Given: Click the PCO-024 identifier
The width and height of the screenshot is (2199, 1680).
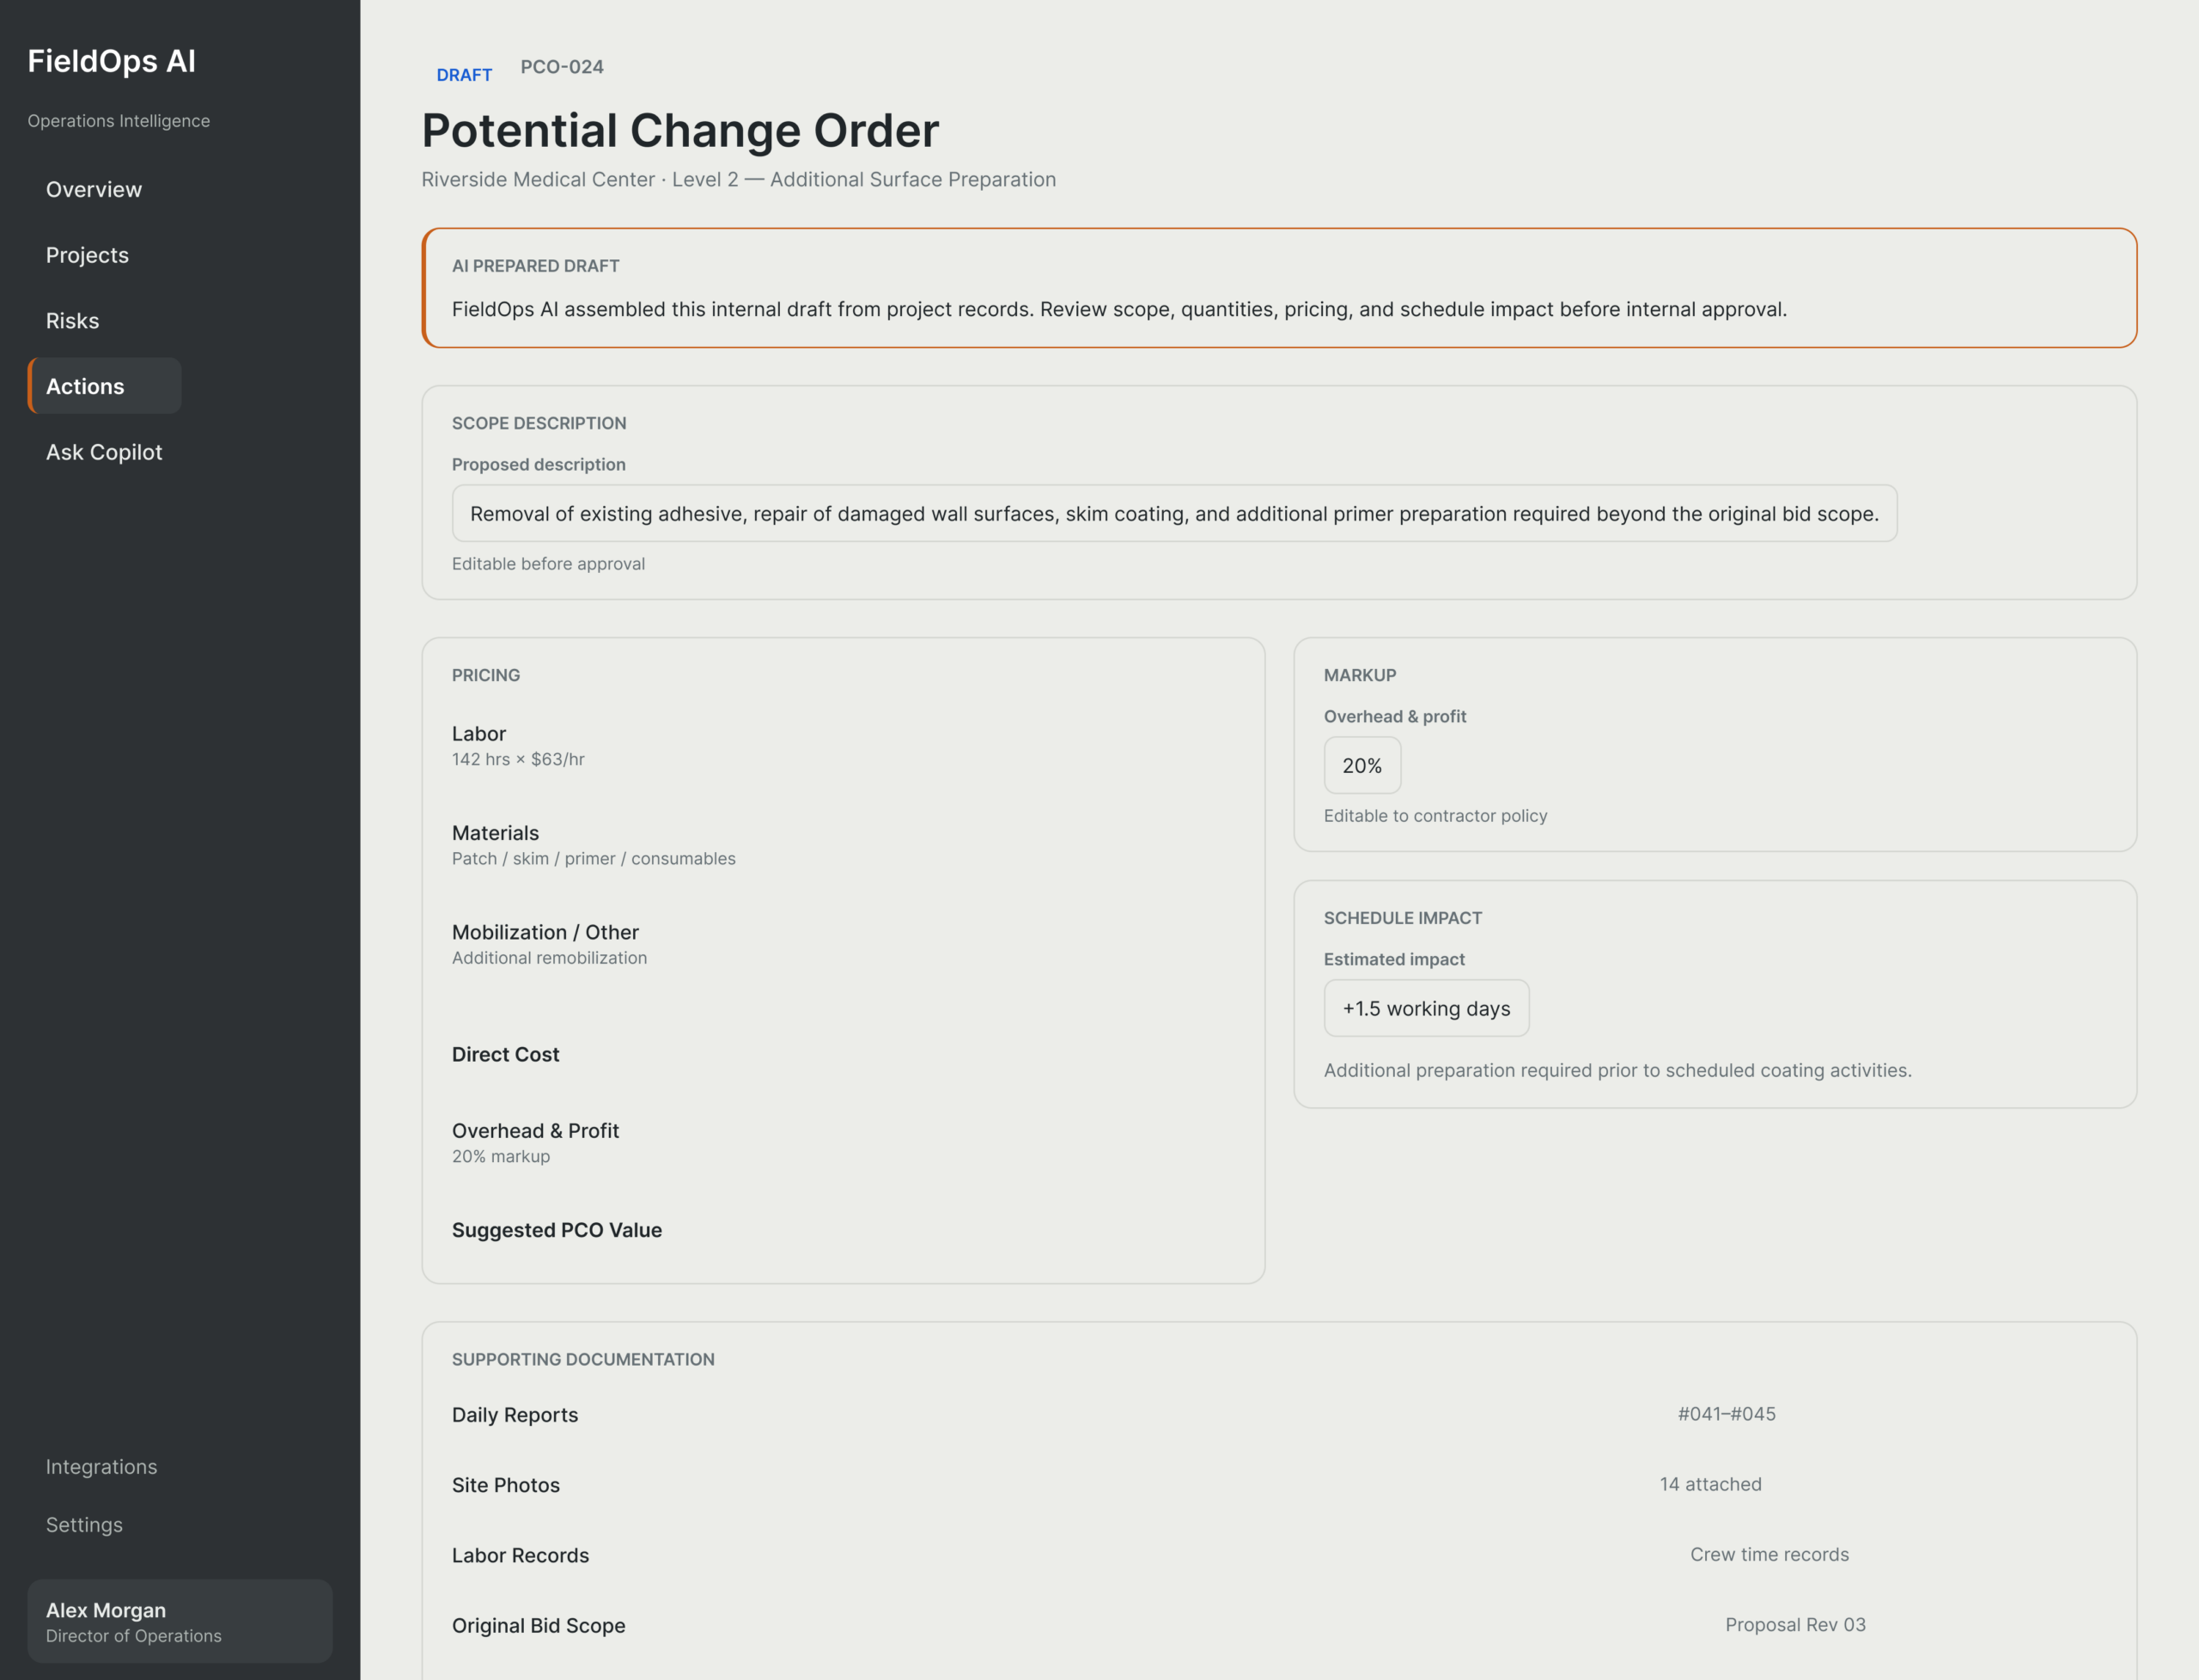Looking at the screenshot, I should point(562,67).
